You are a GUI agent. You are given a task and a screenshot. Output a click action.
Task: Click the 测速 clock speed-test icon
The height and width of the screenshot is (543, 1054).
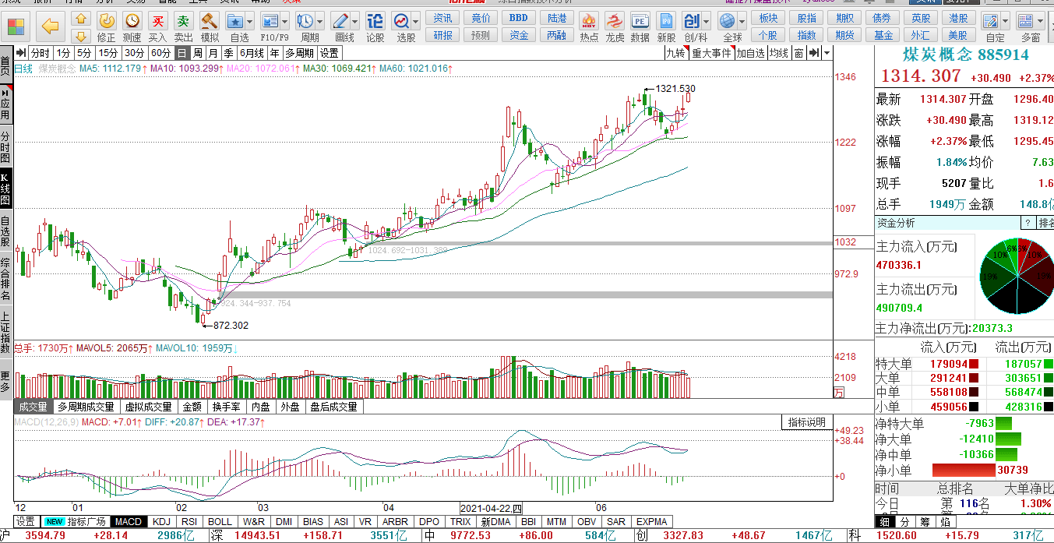(132, 27)
